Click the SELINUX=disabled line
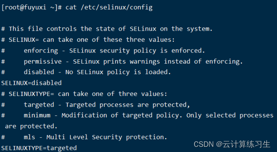 [32, 83]
